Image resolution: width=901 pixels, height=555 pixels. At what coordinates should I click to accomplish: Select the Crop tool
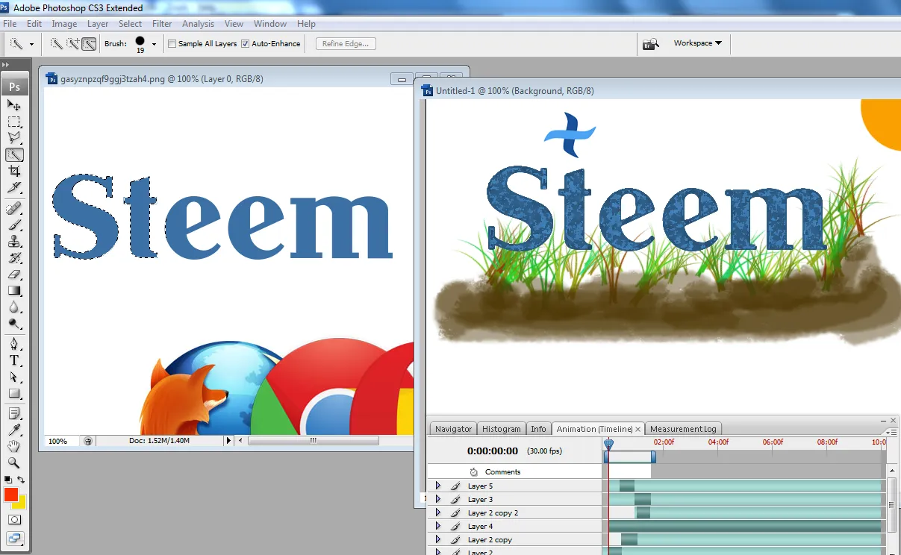[x=14, y=171]
